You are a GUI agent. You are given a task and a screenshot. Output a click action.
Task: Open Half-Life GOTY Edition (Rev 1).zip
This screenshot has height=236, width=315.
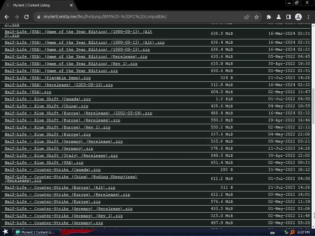[71, 64]
